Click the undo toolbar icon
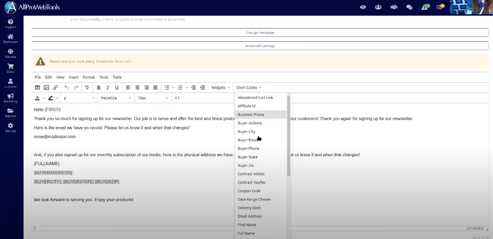Screen dimensions: 493x239 [x=67, y=88]
